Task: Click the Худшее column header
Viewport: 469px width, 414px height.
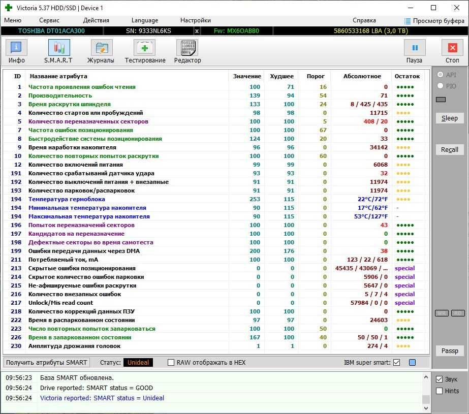Action: 282,76
